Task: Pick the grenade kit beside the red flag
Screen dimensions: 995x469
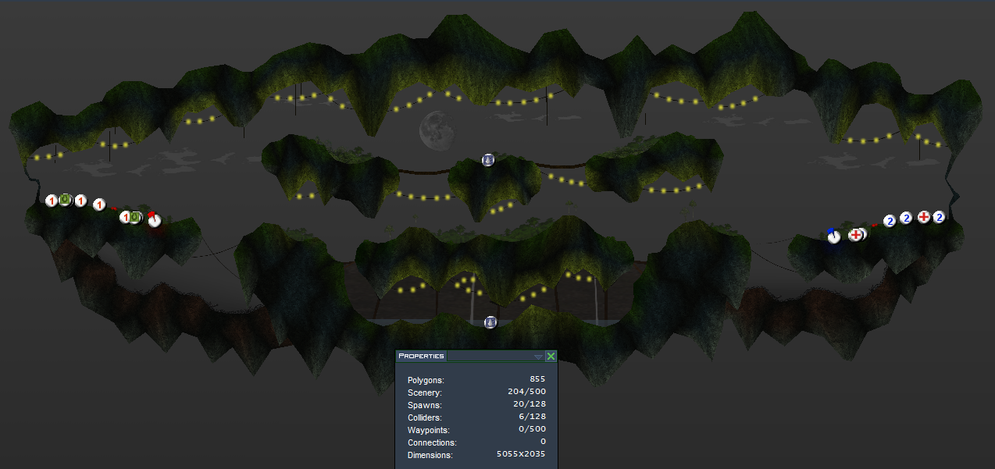Action: pos(135,217)
